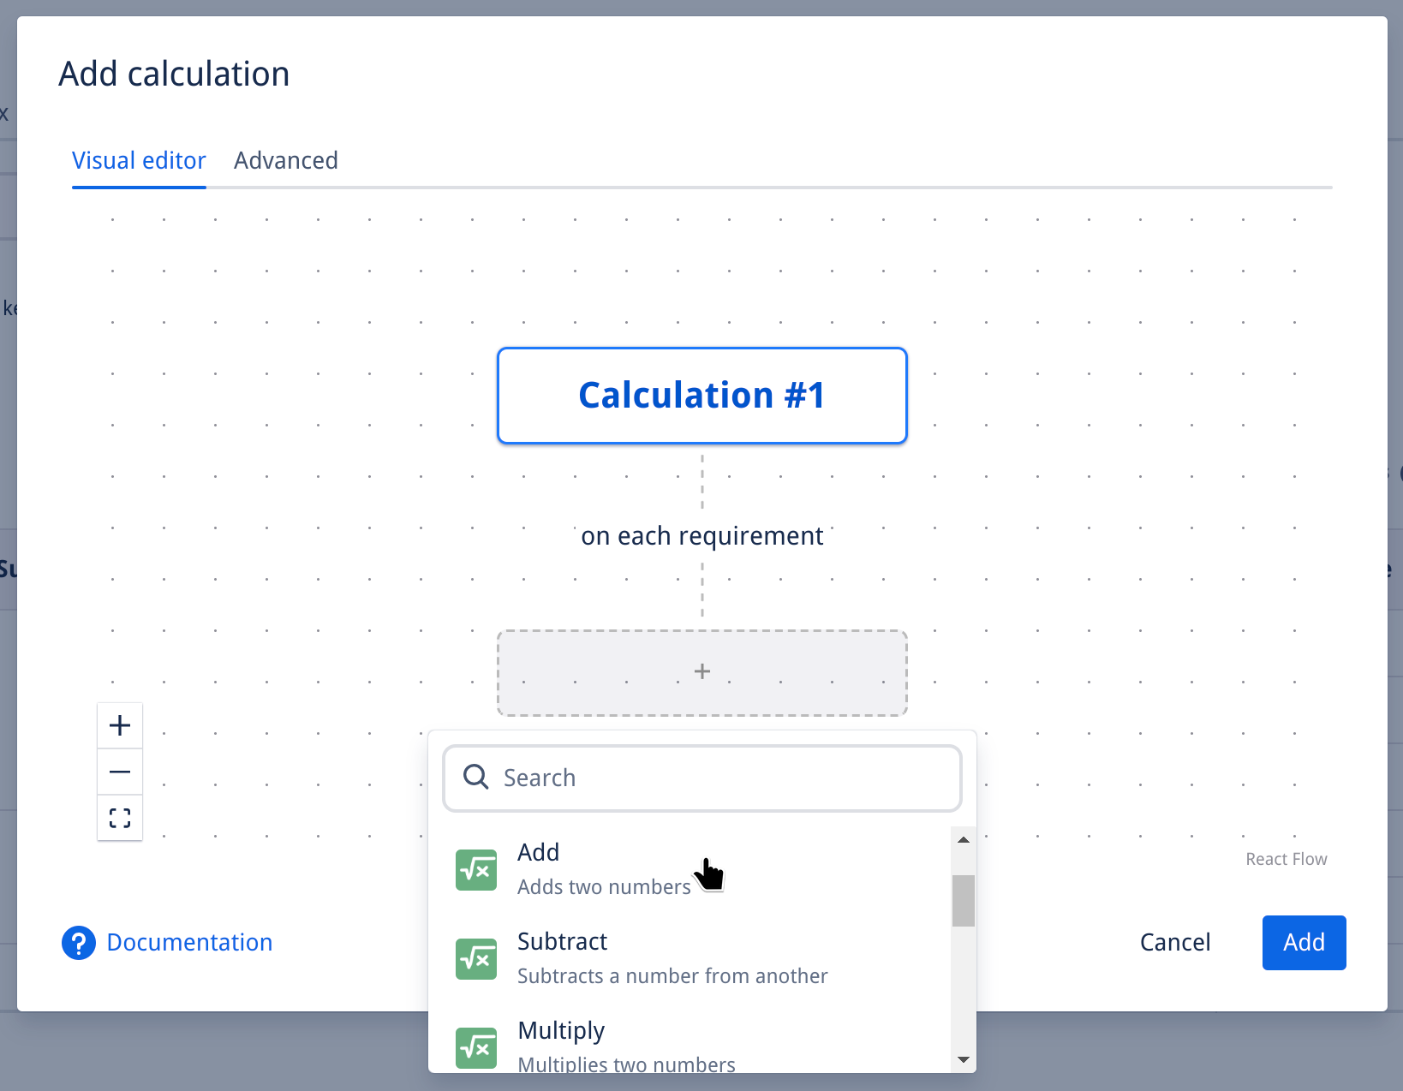Click the question mark help icon
Image resolution: width=1403 pixels, height=1091 pixels.
(78, 942)
